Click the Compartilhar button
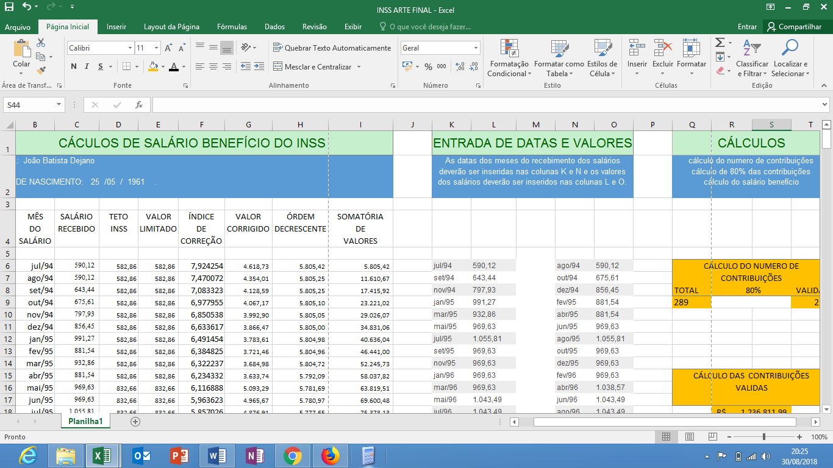This screenshot has height=468, width=833. pos(795,27)
